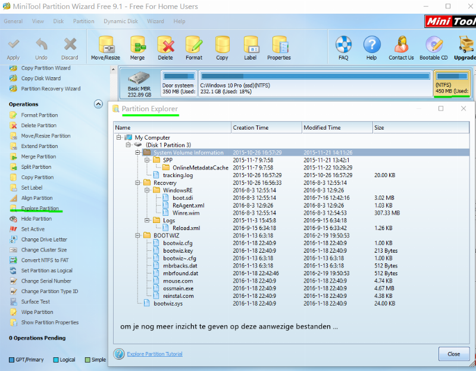
Task: Click the Copy partition toolbar icon
Action: coord(222,45)
